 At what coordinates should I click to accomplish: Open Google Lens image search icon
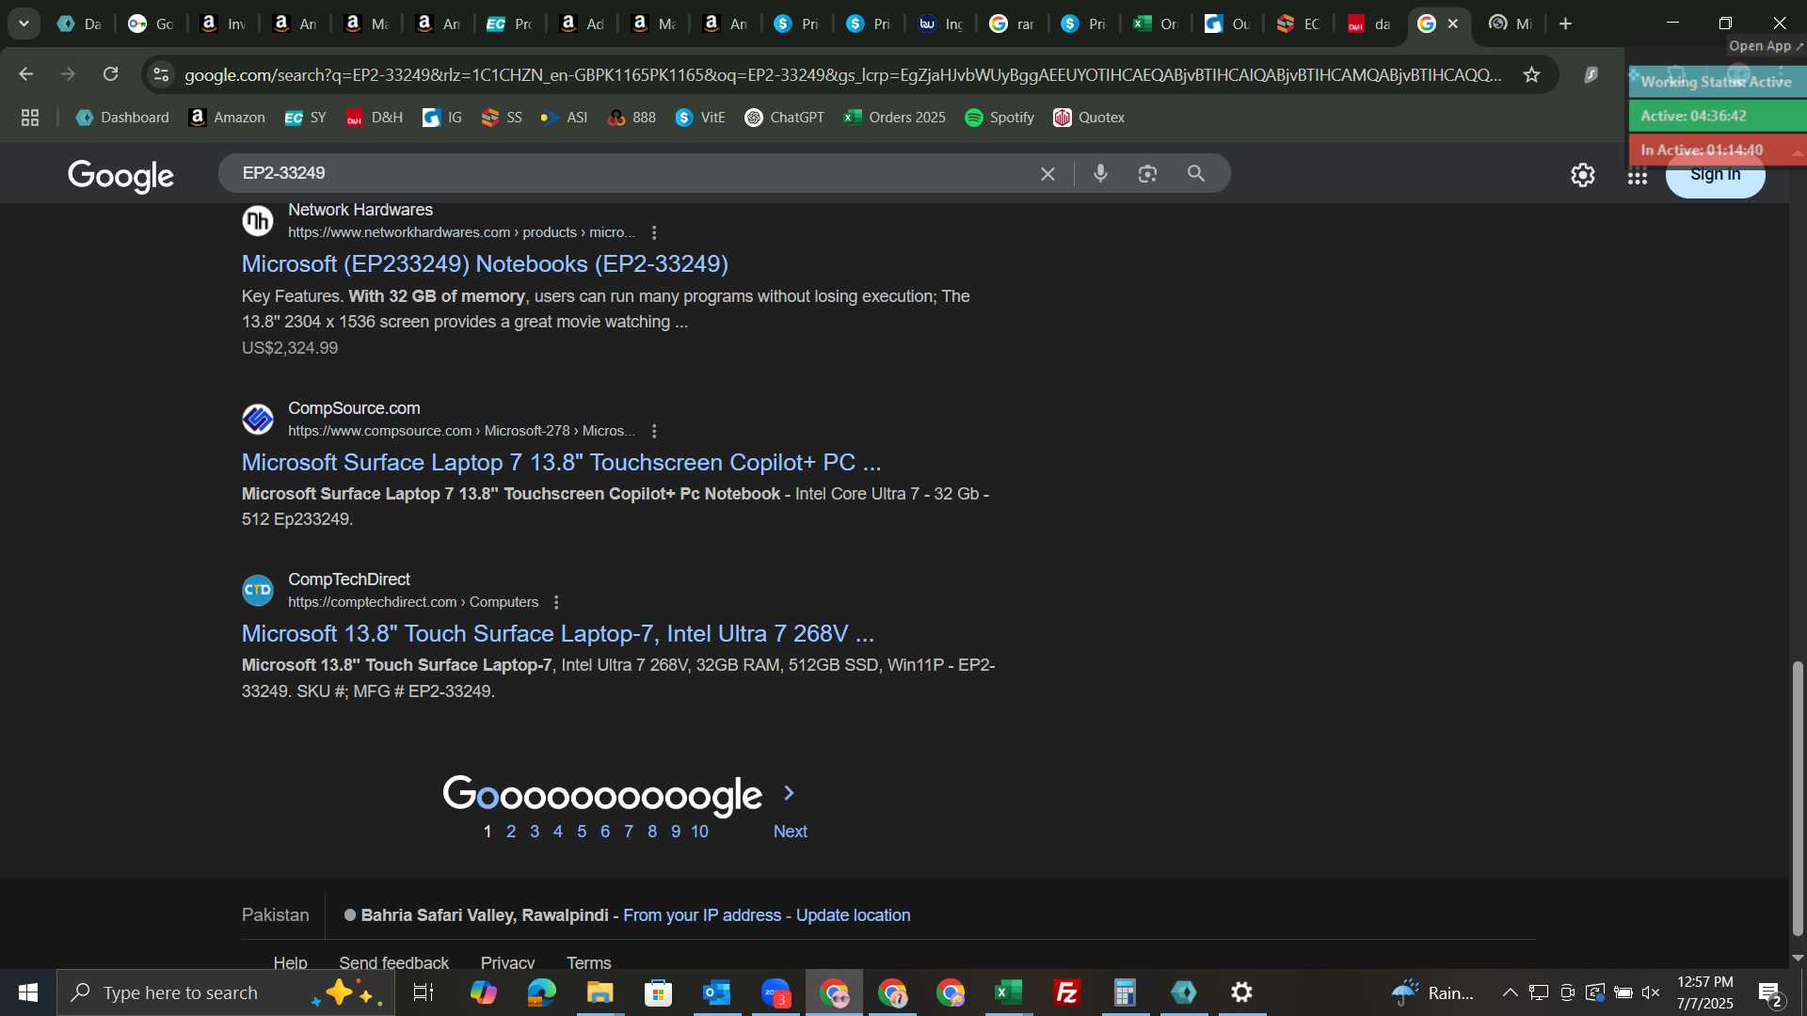pyautogui.click(x=1147, y=174)
